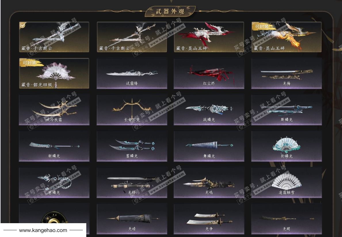Select the 斩鳞光 glaive weapon

[54, 146]
